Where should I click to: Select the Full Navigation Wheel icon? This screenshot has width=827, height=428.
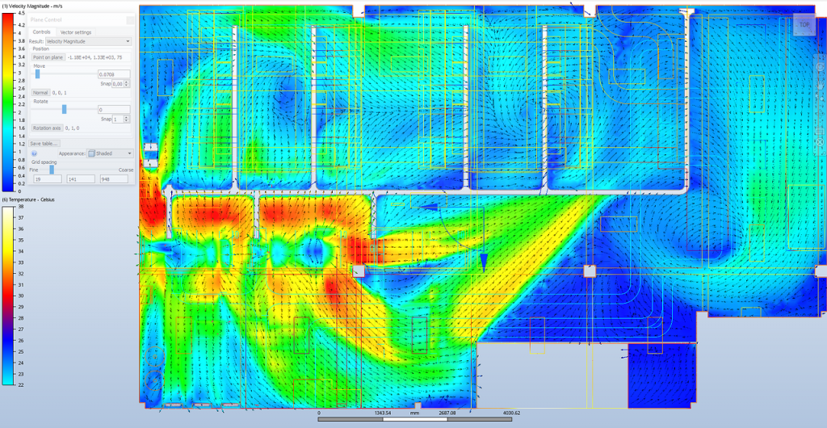click(820, 67)
